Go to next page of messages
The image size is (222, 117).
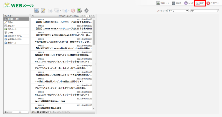91,16
